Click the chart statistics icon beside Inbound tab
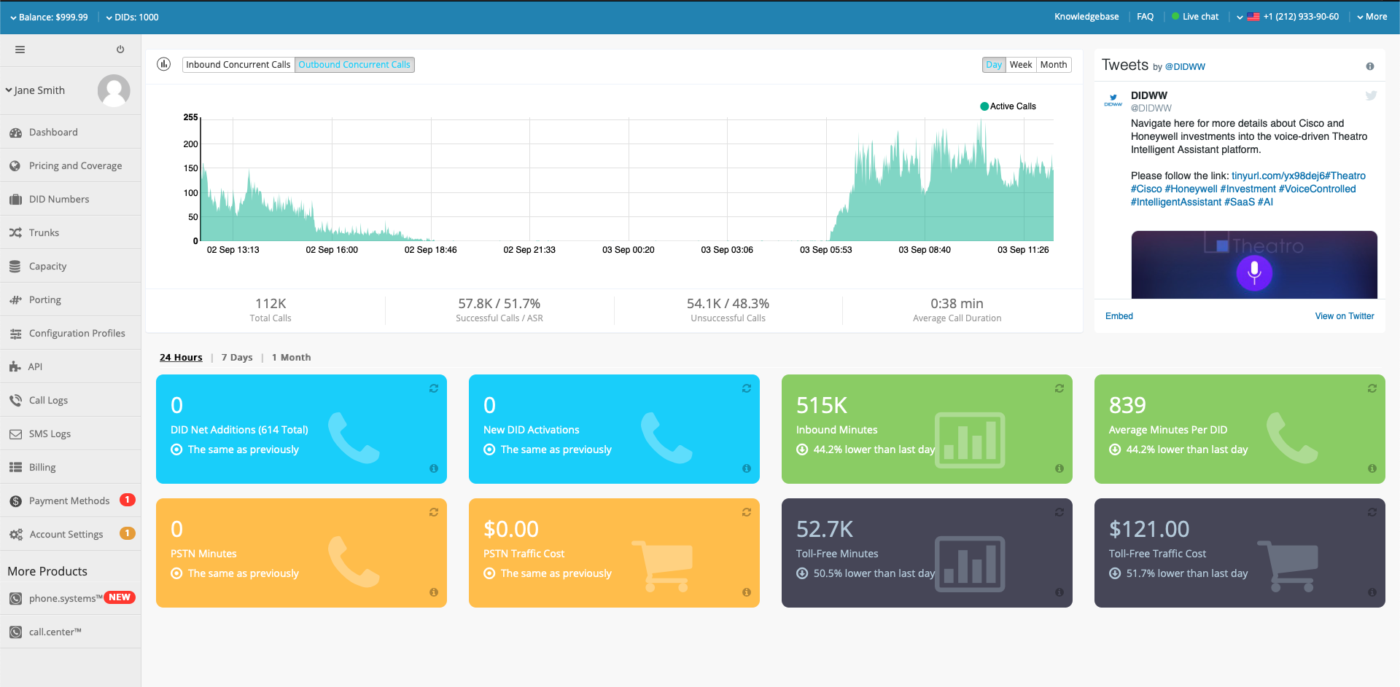Screen dimensions: 1400x687 pyautogui.click(x=164, y=64)
